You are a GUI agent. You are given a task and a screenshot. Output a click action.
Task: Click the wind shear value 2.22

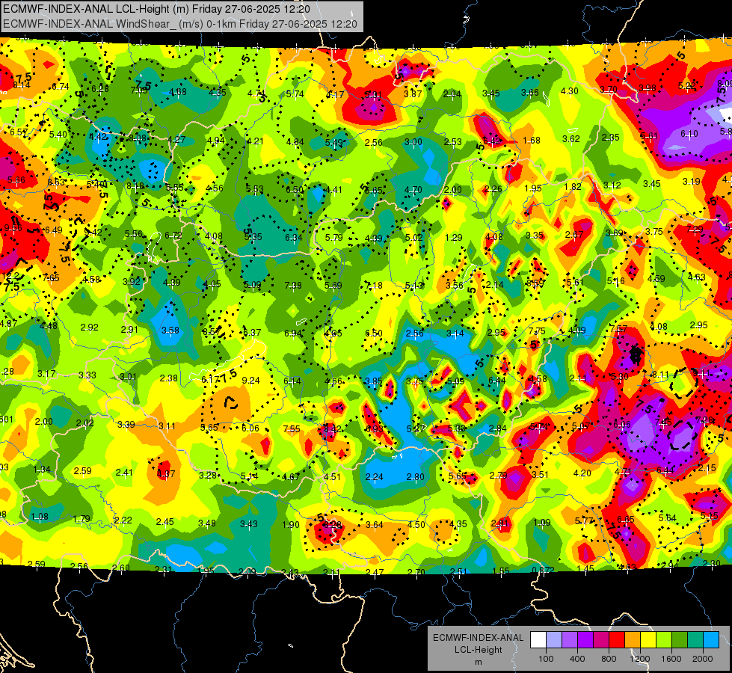click(x=123, y=520)
